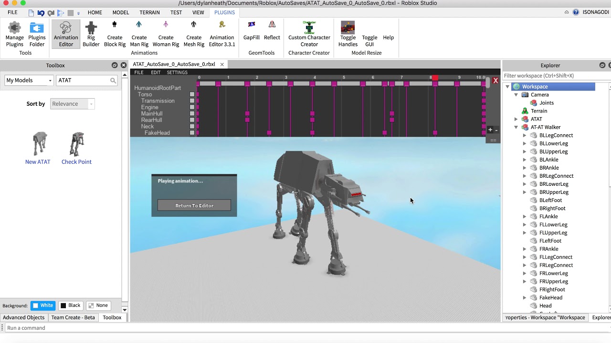Click the Return To Editor button
This screenshot has width=611, height=343.
pos(194,205)
